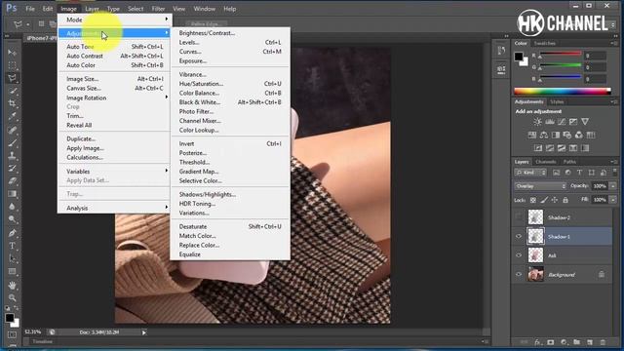Open the File menu

pos(30,9)
